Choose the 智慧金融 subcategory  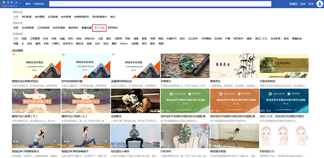click(x=86, y=27)
